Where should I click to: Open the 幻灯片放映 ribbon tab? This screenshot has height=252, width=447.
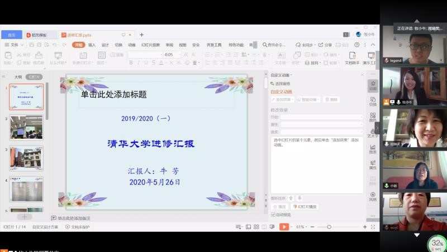[150, 45]
